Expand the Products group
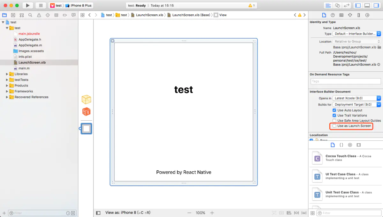383x217 pixels. (7, 86)
